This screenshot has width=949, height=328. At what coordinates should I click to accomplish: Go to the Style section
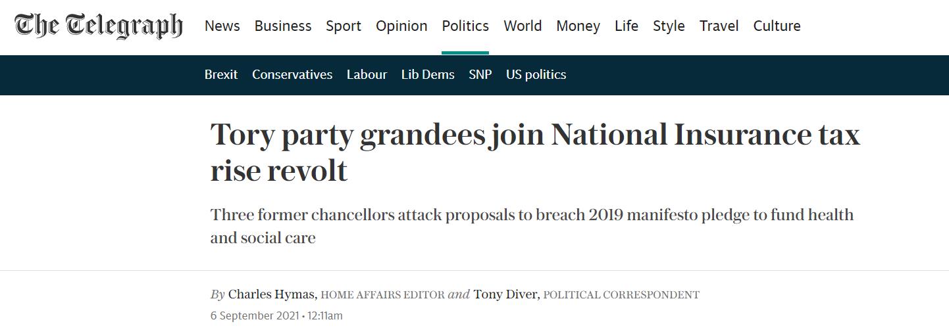(669, 26)
